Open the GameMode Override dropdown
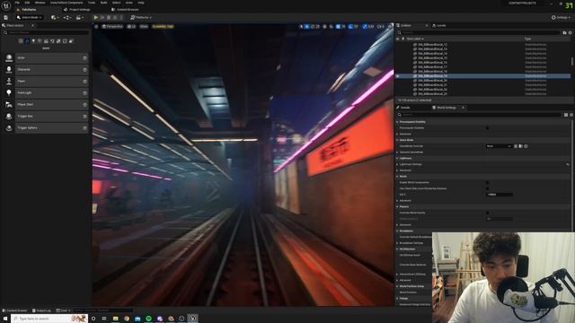This screenshot has width=575, height=323. (499, 146)
